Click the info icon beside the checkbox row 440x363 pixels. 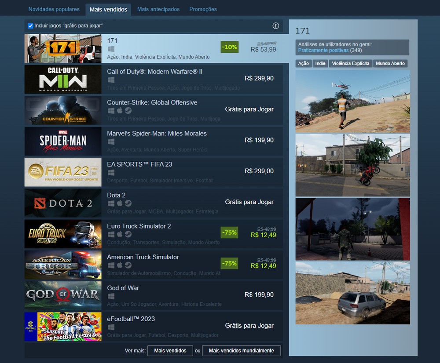coord(275,26)
